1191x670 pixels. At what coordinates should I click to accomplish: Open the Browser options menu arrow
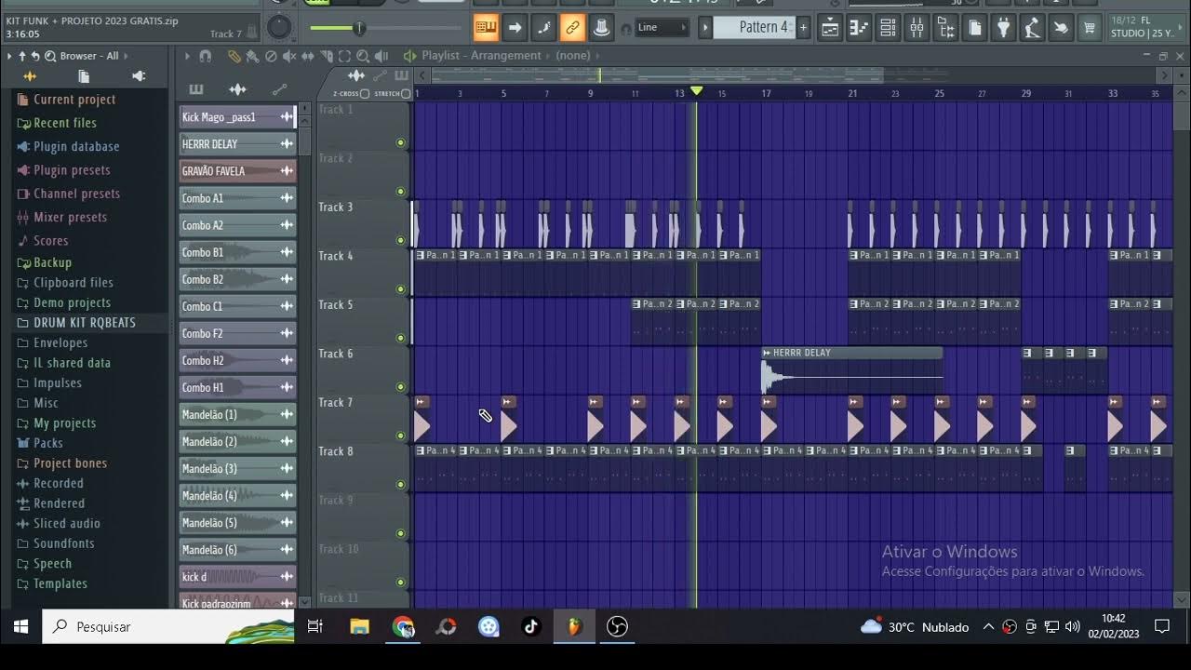pyautogui.click(x=9, y=57)
